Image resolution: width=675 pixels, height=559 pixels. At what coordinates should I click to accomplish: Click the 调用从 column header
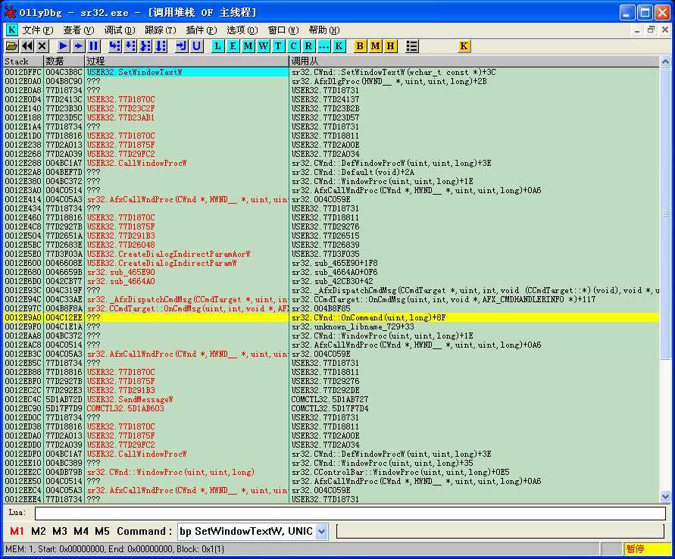pos(474,61)
